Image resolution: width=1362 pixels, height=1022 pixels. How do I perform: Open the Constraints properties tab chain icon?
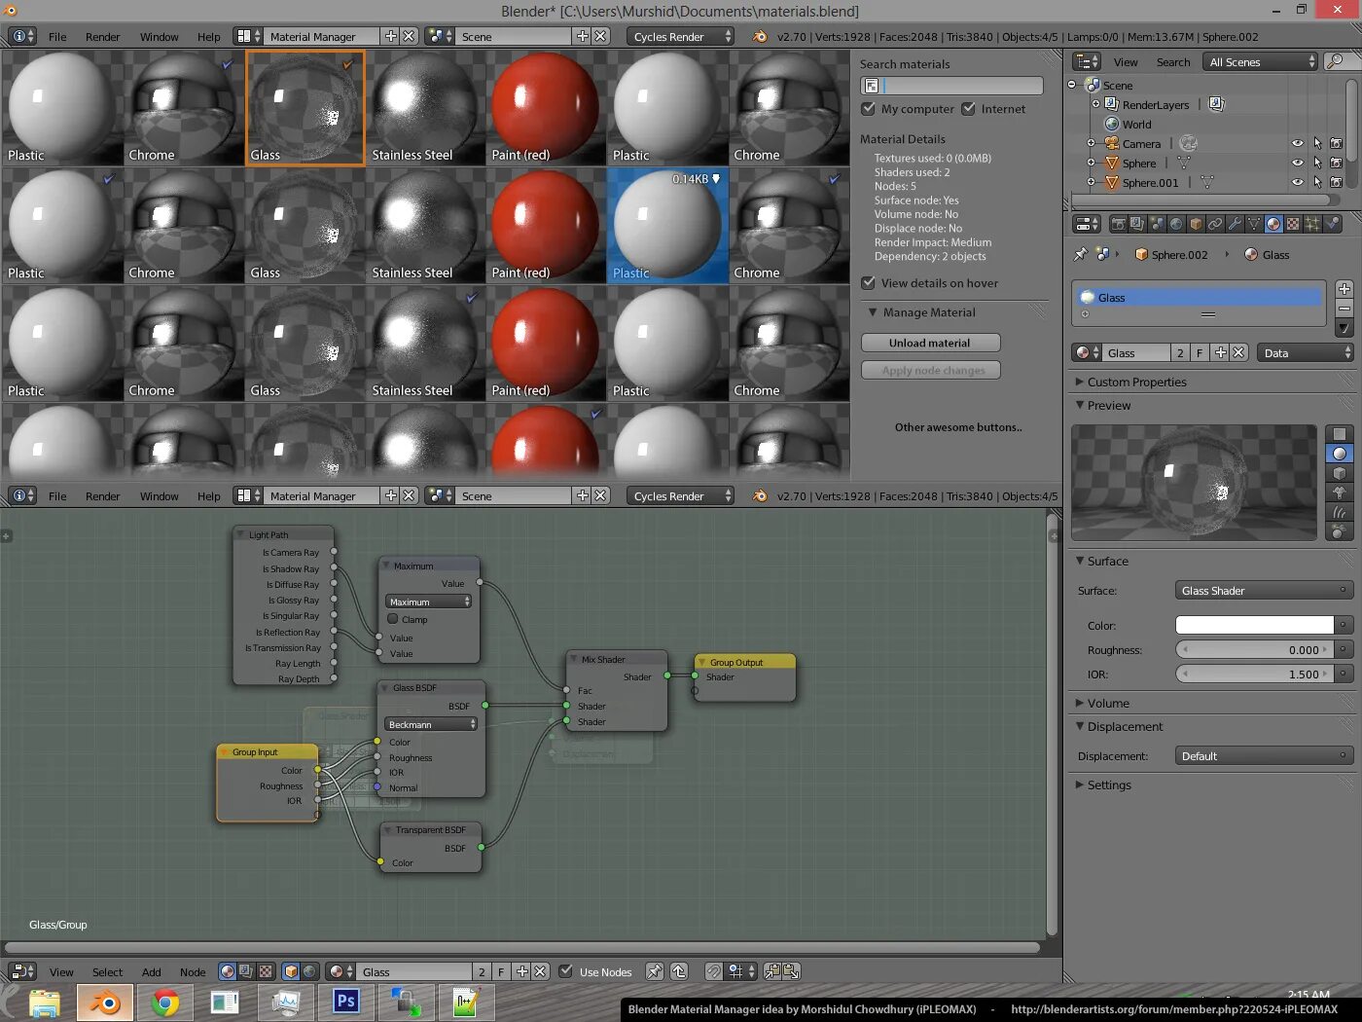1215,224
